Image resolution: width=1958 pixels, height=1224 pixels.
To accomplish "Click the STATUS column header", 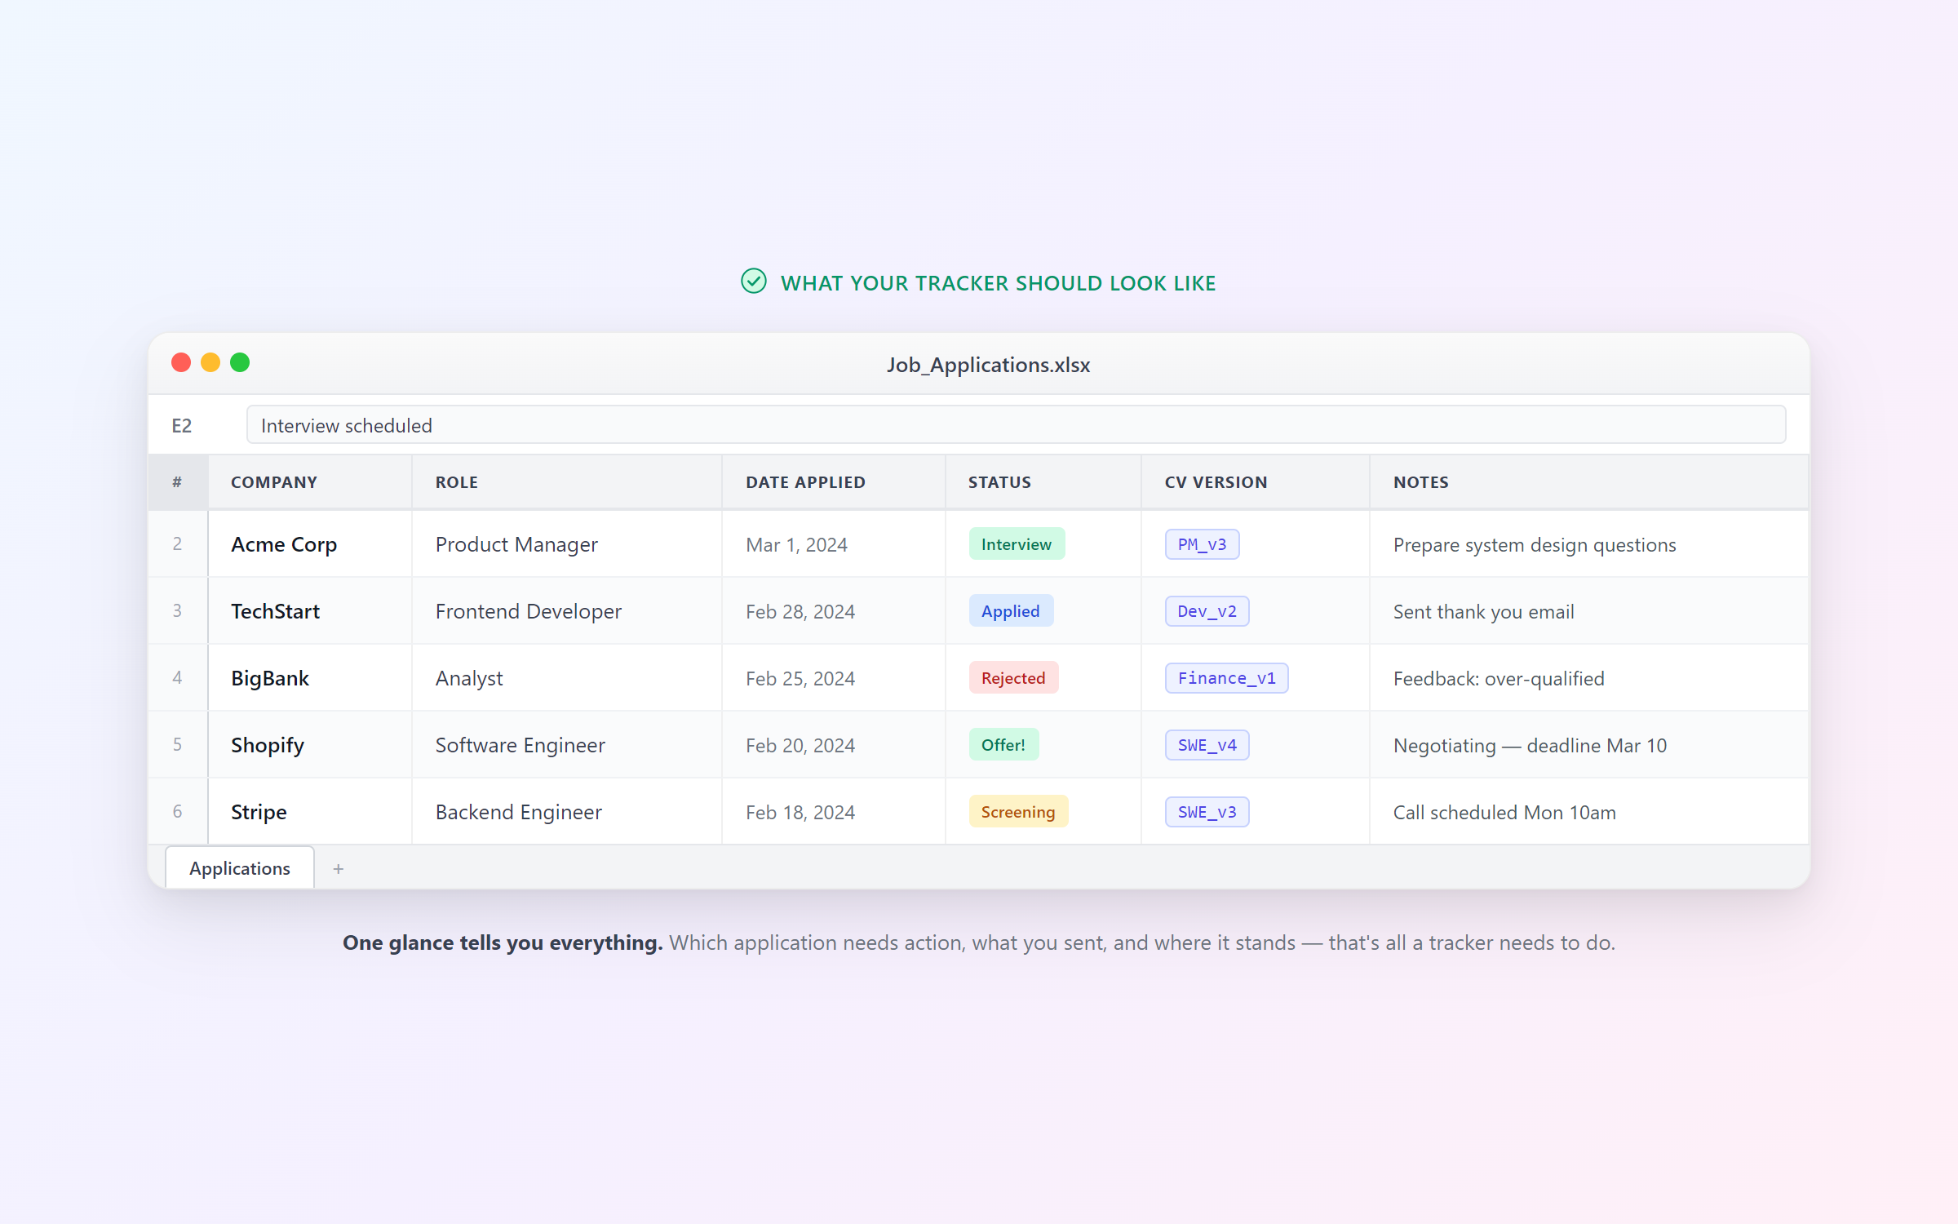I will pyautogui.click(x=999, y=482).
